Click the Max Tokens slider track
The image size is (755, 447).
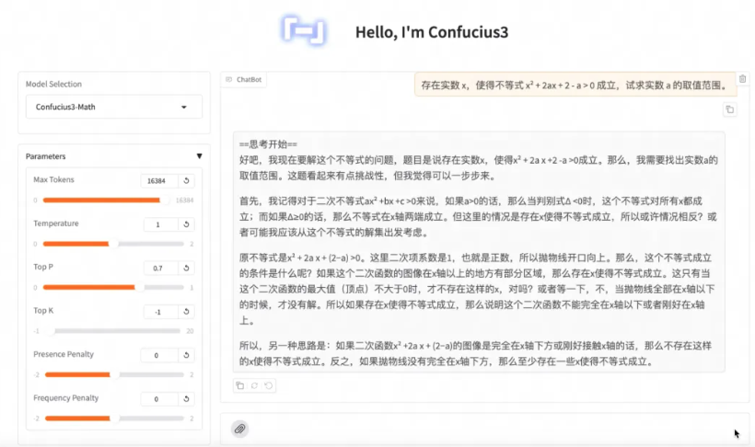coord(106,201)
